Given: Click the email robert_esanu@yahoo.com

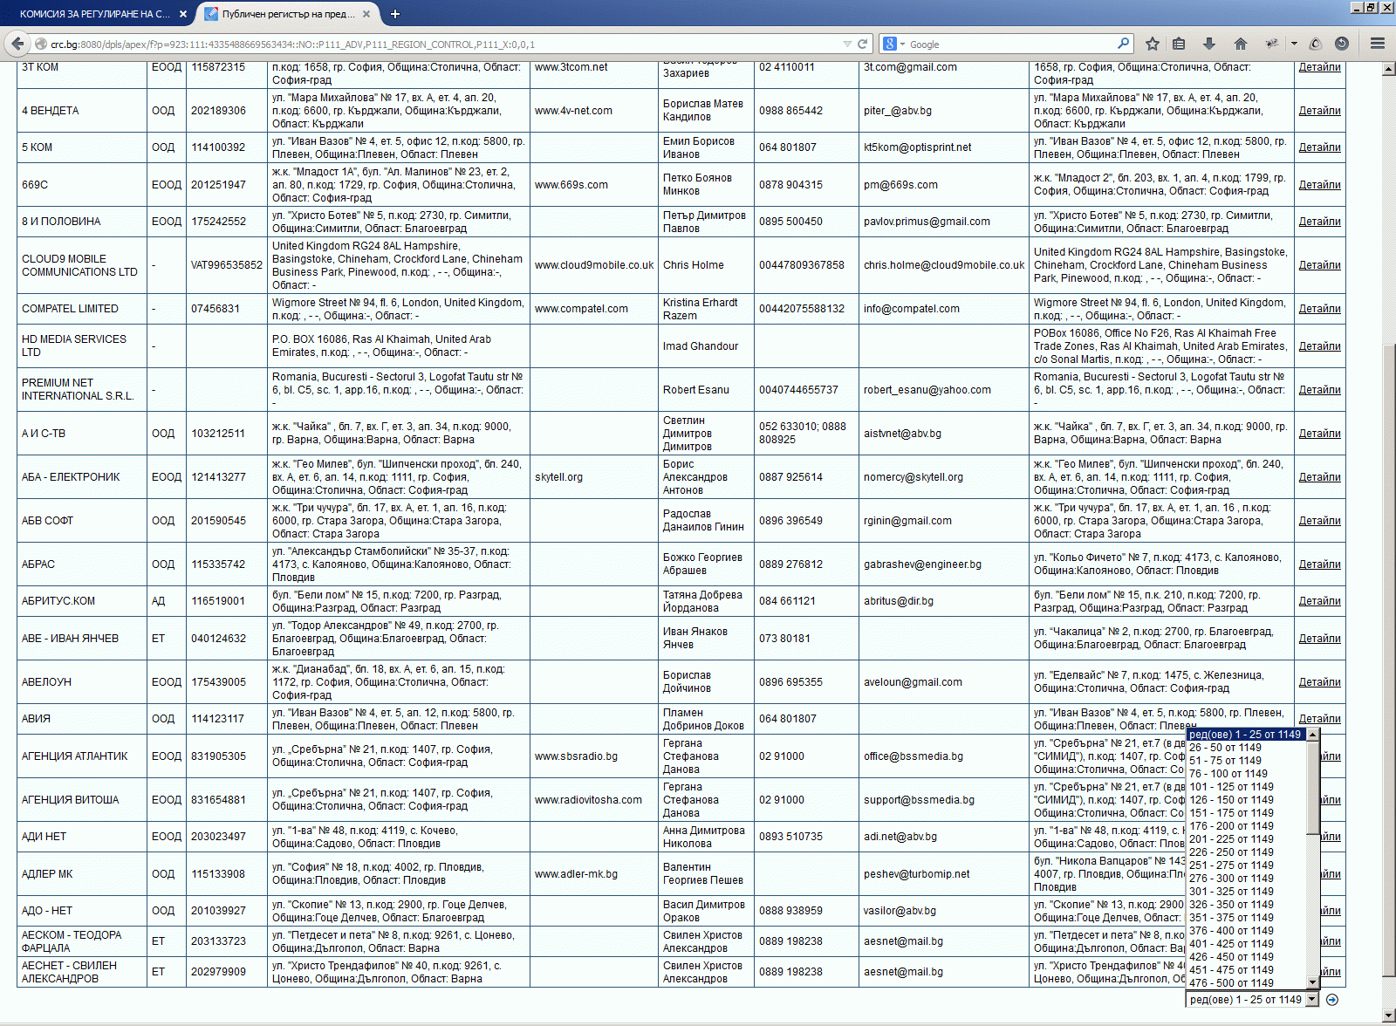Looking at the screenshot, I should [x=927, y=390].
